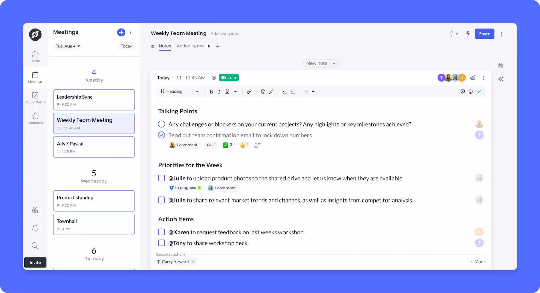This screenshot has width=540, height=293.
Task: Insert a link with link icon
Action: pyautogui.click(x=249, y=91)
